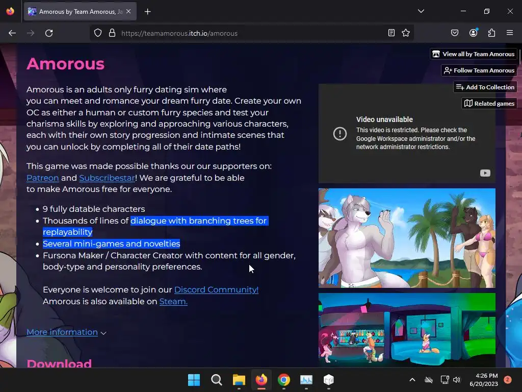Show hidden system tray icons
The height and width of the screenshot is (392, 522).
(412, 380)
